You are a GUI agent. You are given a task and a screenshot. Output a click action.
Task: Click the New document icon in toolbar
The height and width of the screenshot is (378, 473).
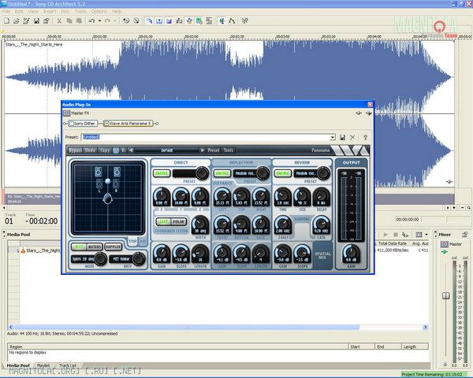(x=7, y=20)
